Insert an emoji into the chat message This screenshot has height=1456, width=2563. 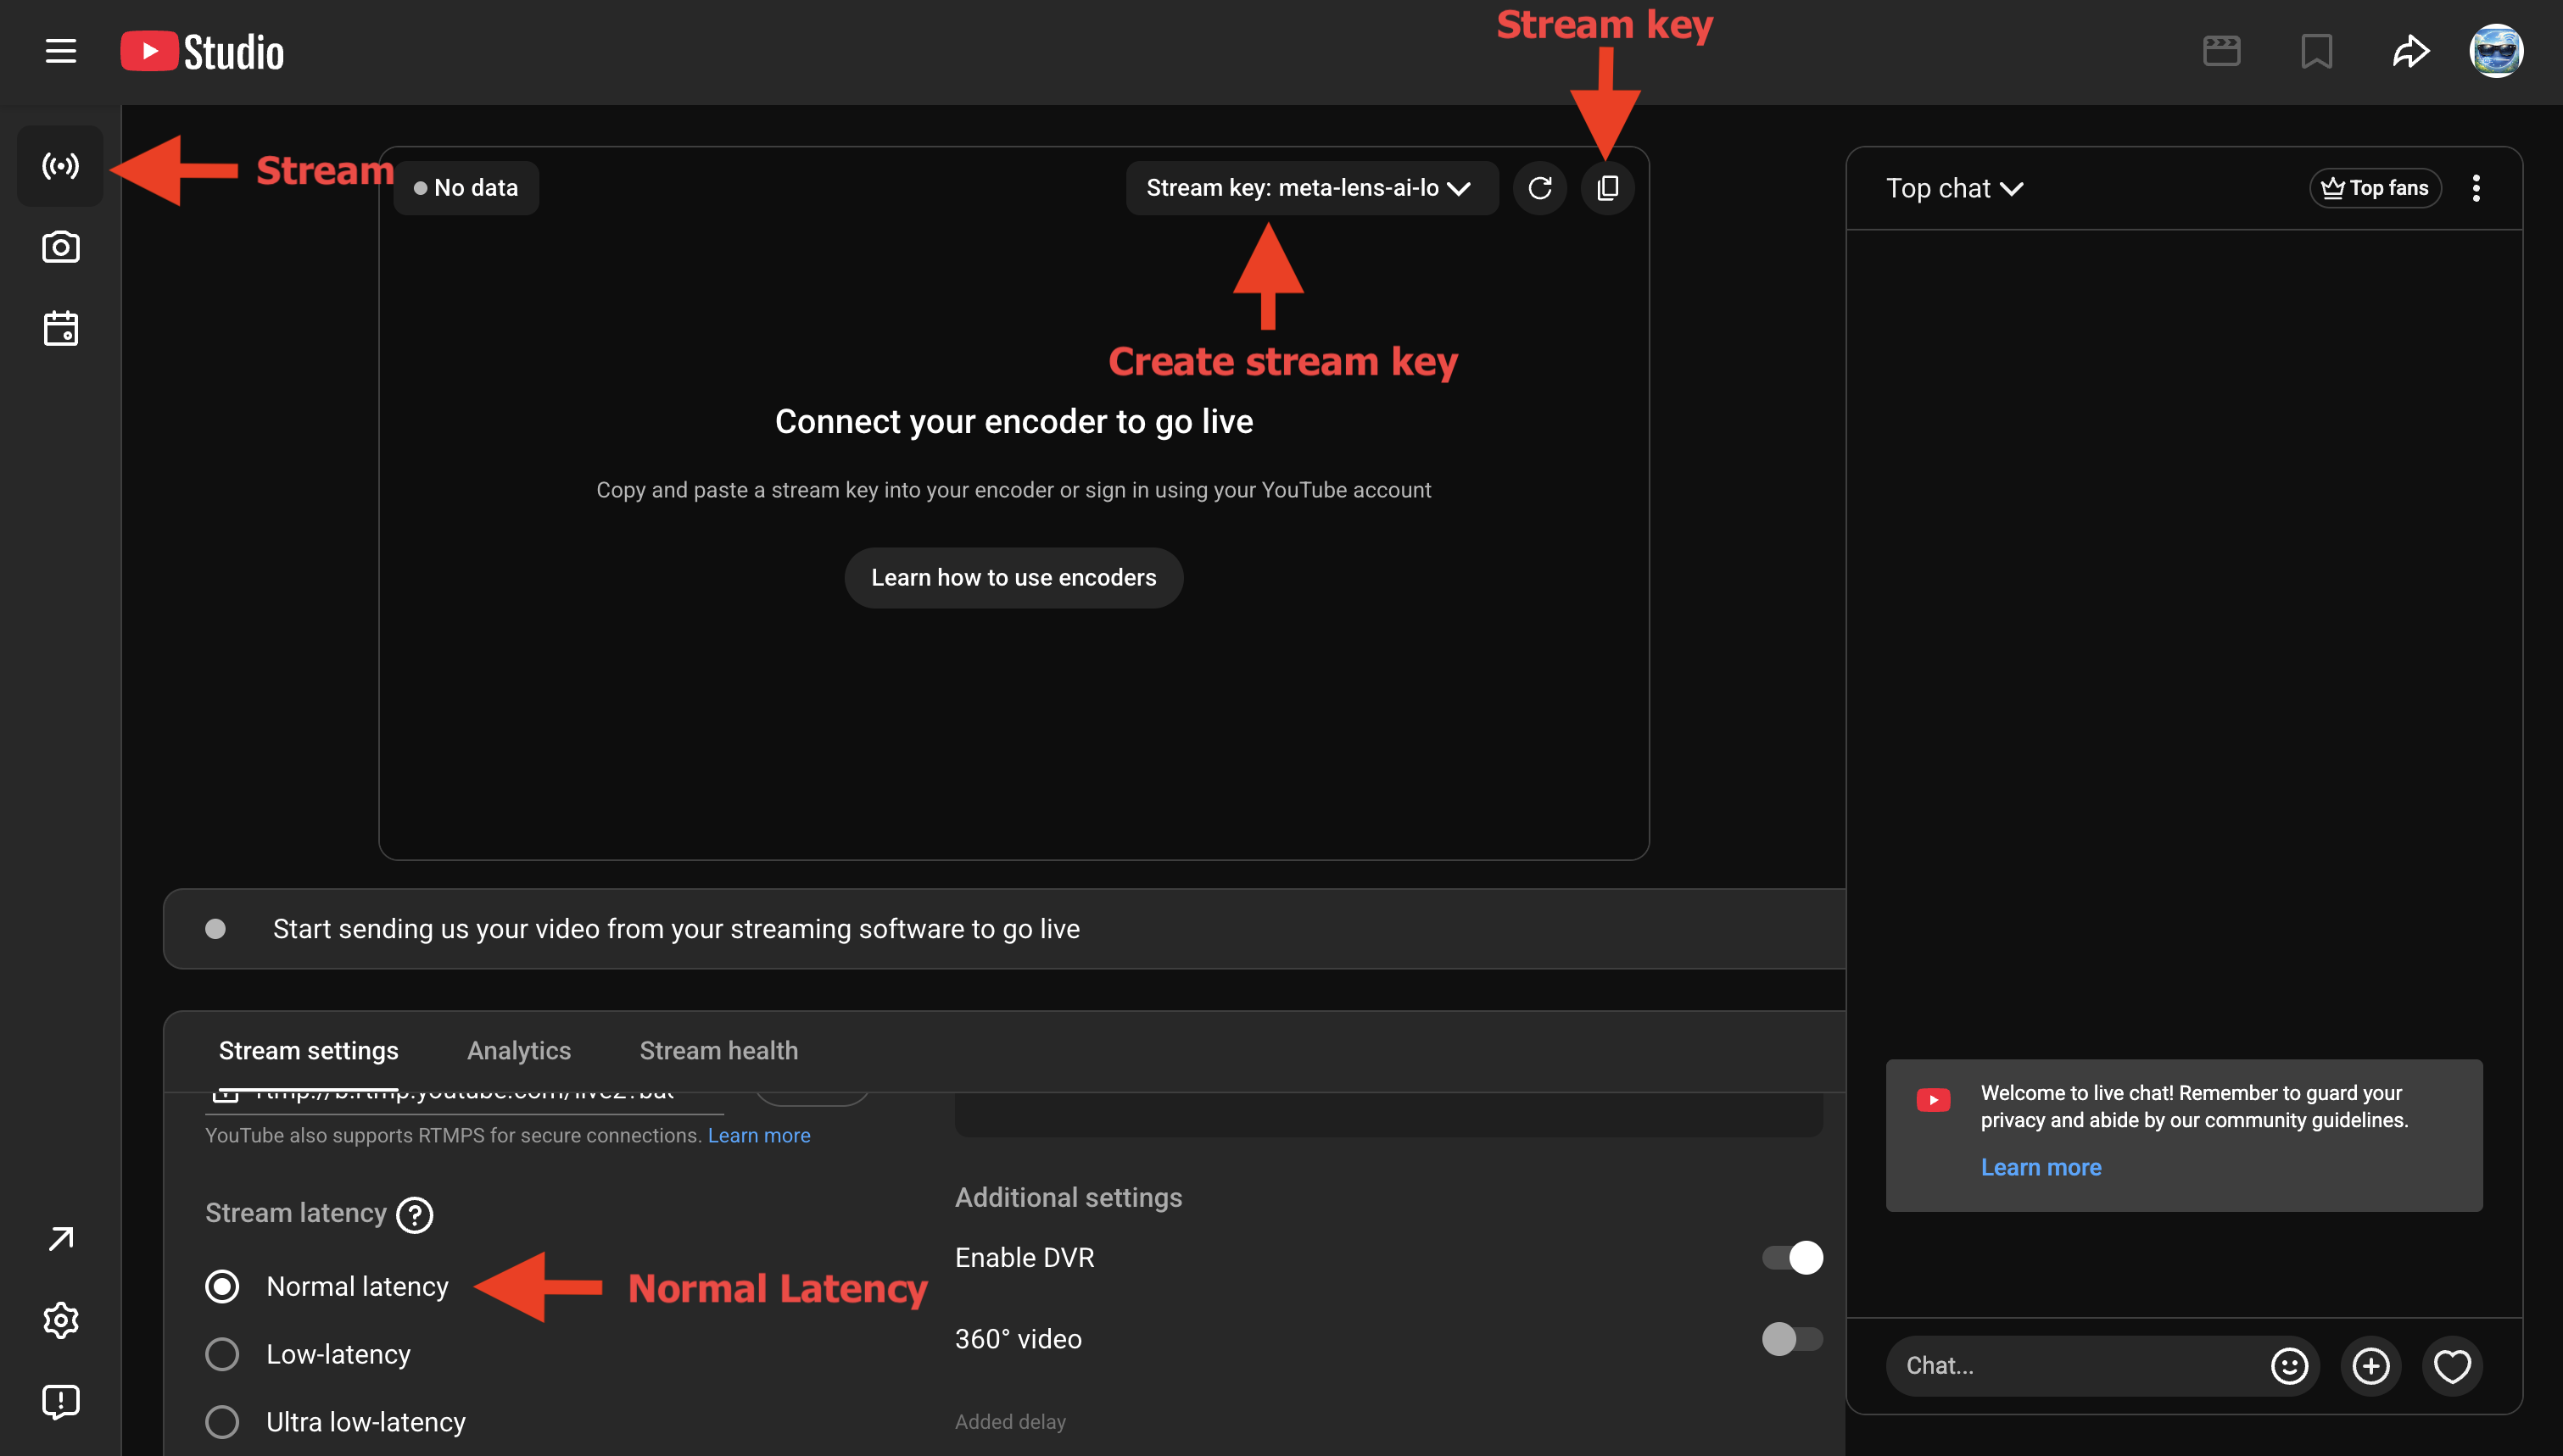point(2289,1365)
